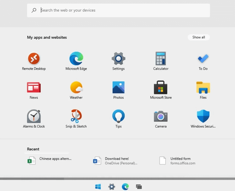Open Windows Security
The image size is (235, 191).
(x=203, y=119)
